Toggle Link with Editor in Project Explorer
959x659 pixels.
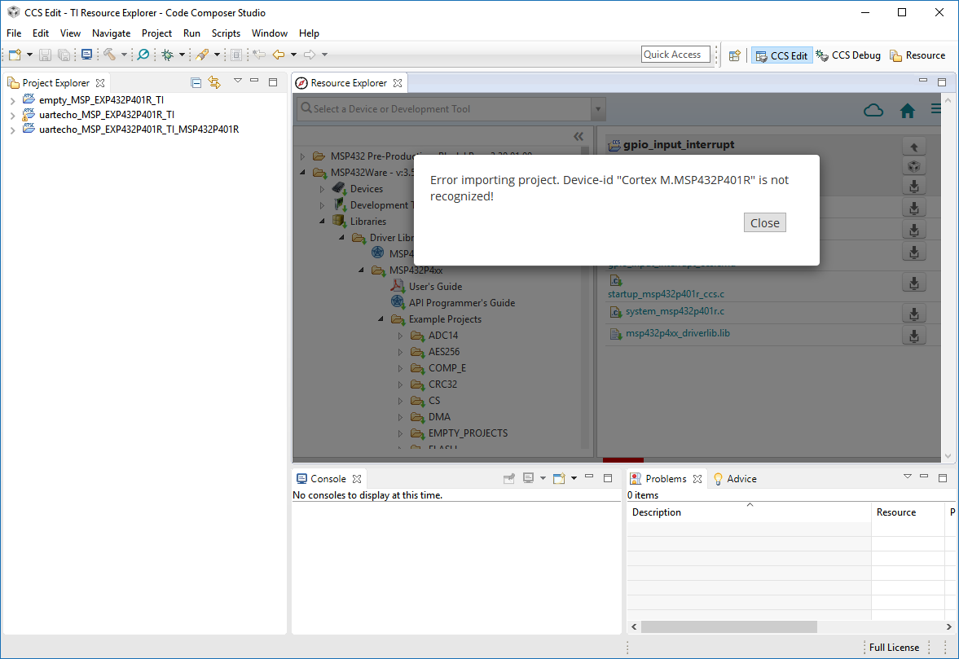tap(214, 82)
